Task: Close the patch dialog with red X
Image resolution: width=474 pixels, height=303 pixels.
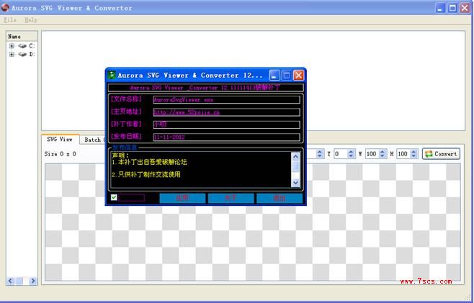Action: (x=298, y=75)
